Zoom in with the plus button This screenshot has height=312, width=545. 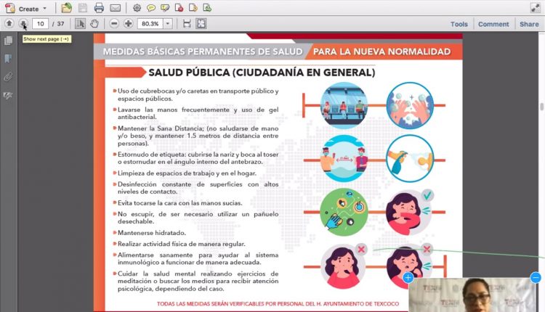pos(129,24)
